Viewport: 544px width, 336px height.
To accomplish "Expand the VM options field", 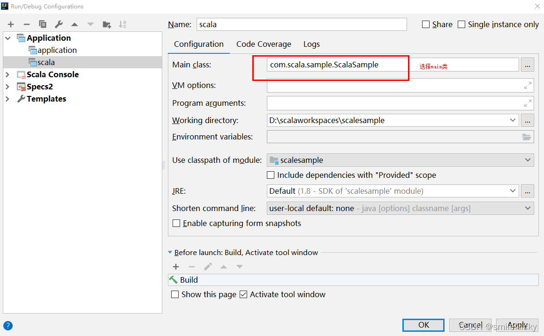I will (528, 85).
